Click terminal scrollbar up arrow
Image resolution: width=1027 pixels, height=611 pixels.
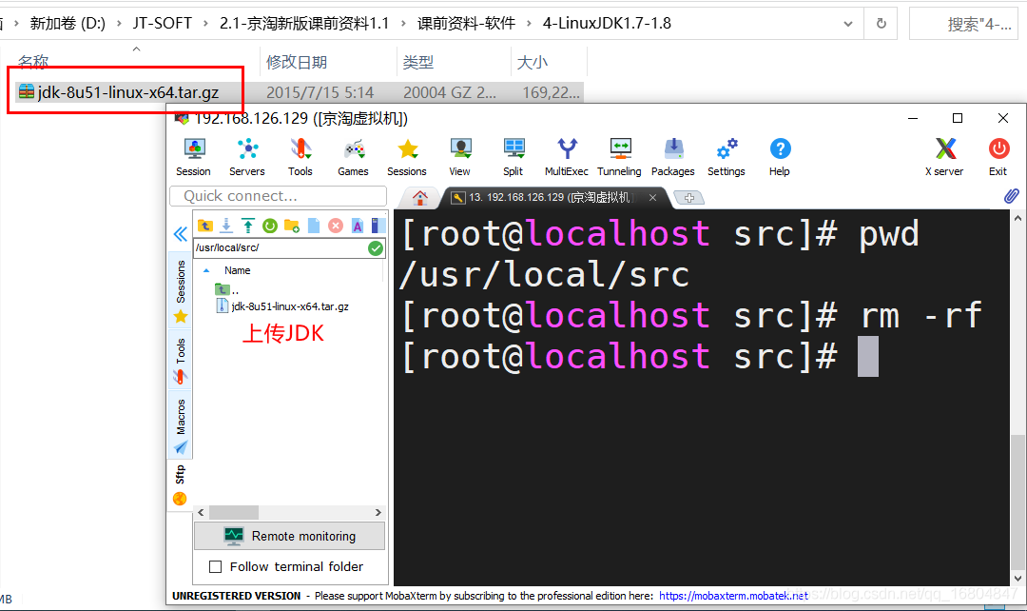point(1017,218)
